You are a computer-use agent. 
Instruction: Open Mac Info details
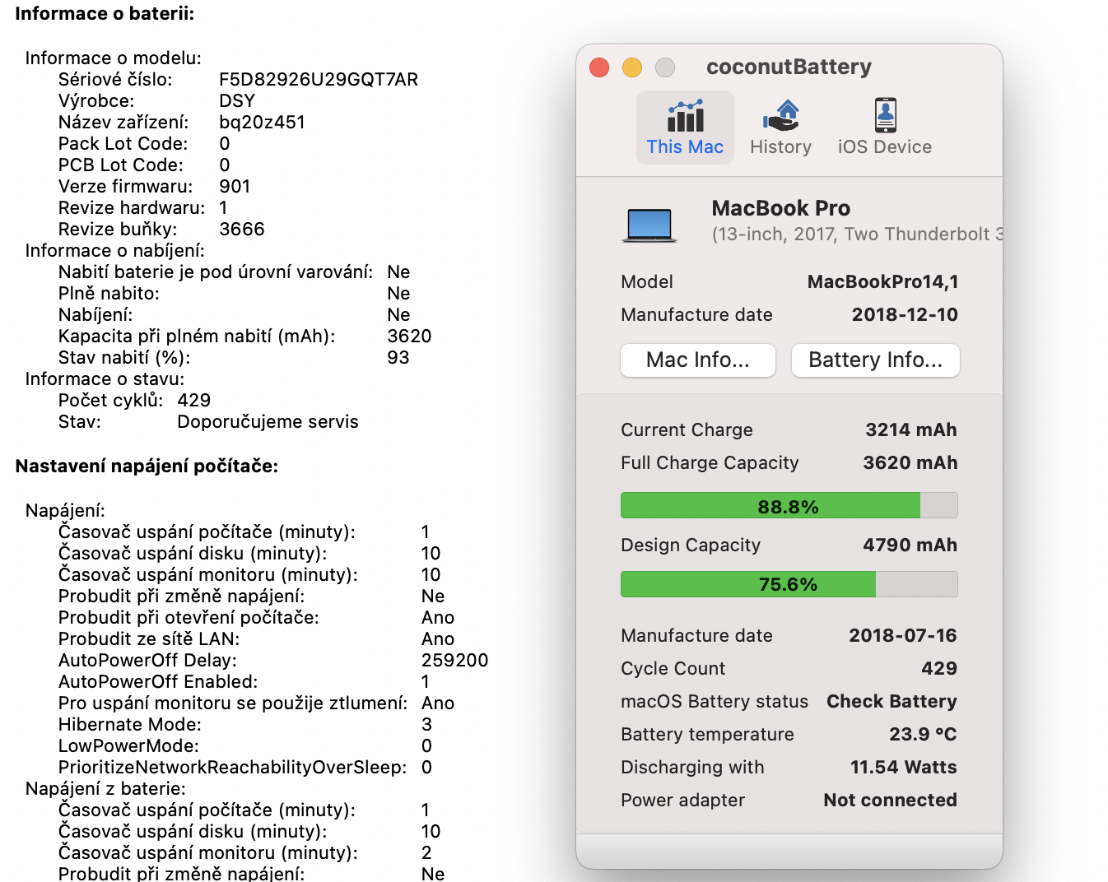pos(698,360)
